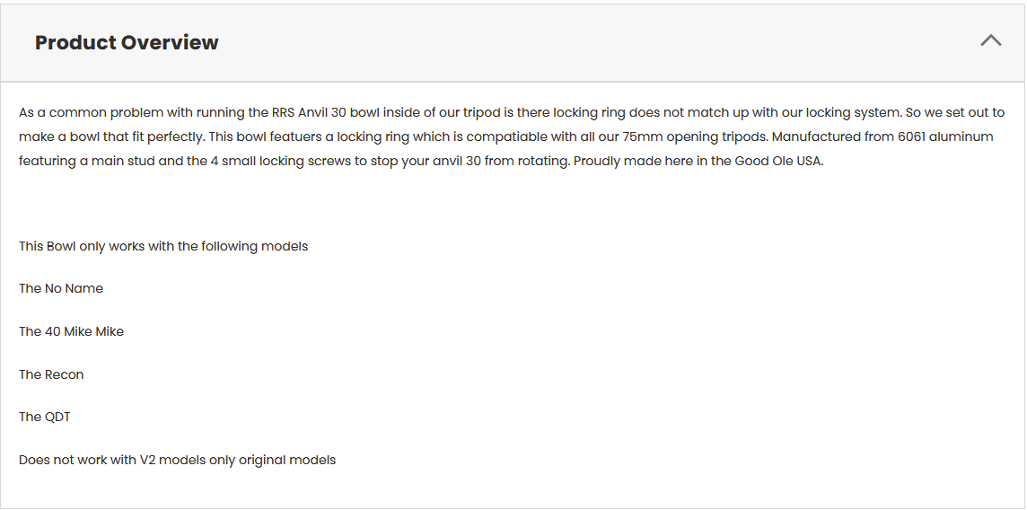Click the second description line starting "make a bowl"

[x=506, y=136]
